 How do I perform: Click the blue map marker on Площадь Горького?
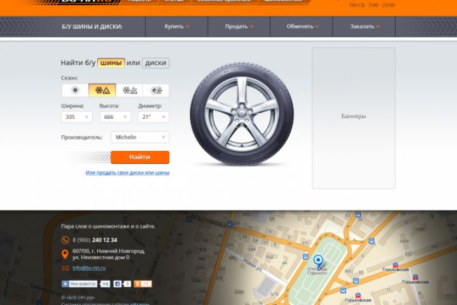318,262
